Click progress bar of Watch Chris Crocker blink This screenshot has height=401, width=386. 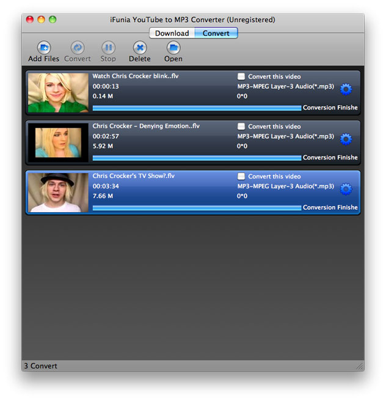(197, 108)
